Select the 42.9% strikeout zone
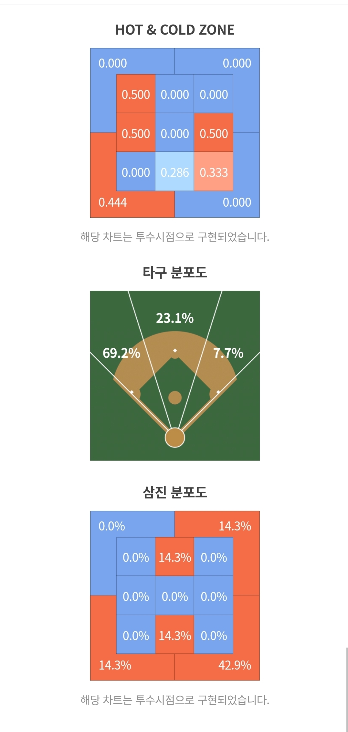Viewport: 348px width, 732px height. click(235, 665)
